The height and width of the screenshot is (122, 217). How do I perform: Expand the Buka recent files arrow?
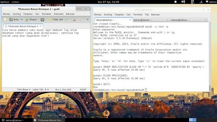click(x=22, y=20)
